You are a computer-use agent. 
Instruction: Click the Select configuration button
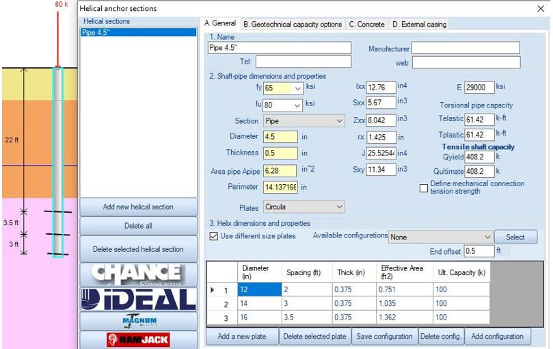pos(515,237)
